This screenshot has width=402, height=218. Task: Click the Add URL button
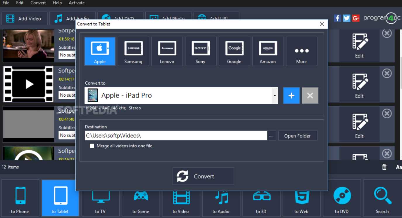pyautogui.click(x=216, y=16)
